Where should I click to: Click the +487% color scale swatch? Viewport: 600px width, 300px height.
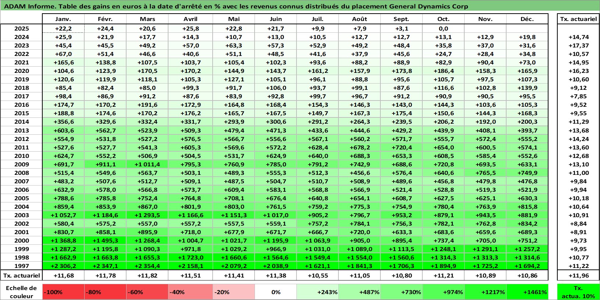click(359, 292)
